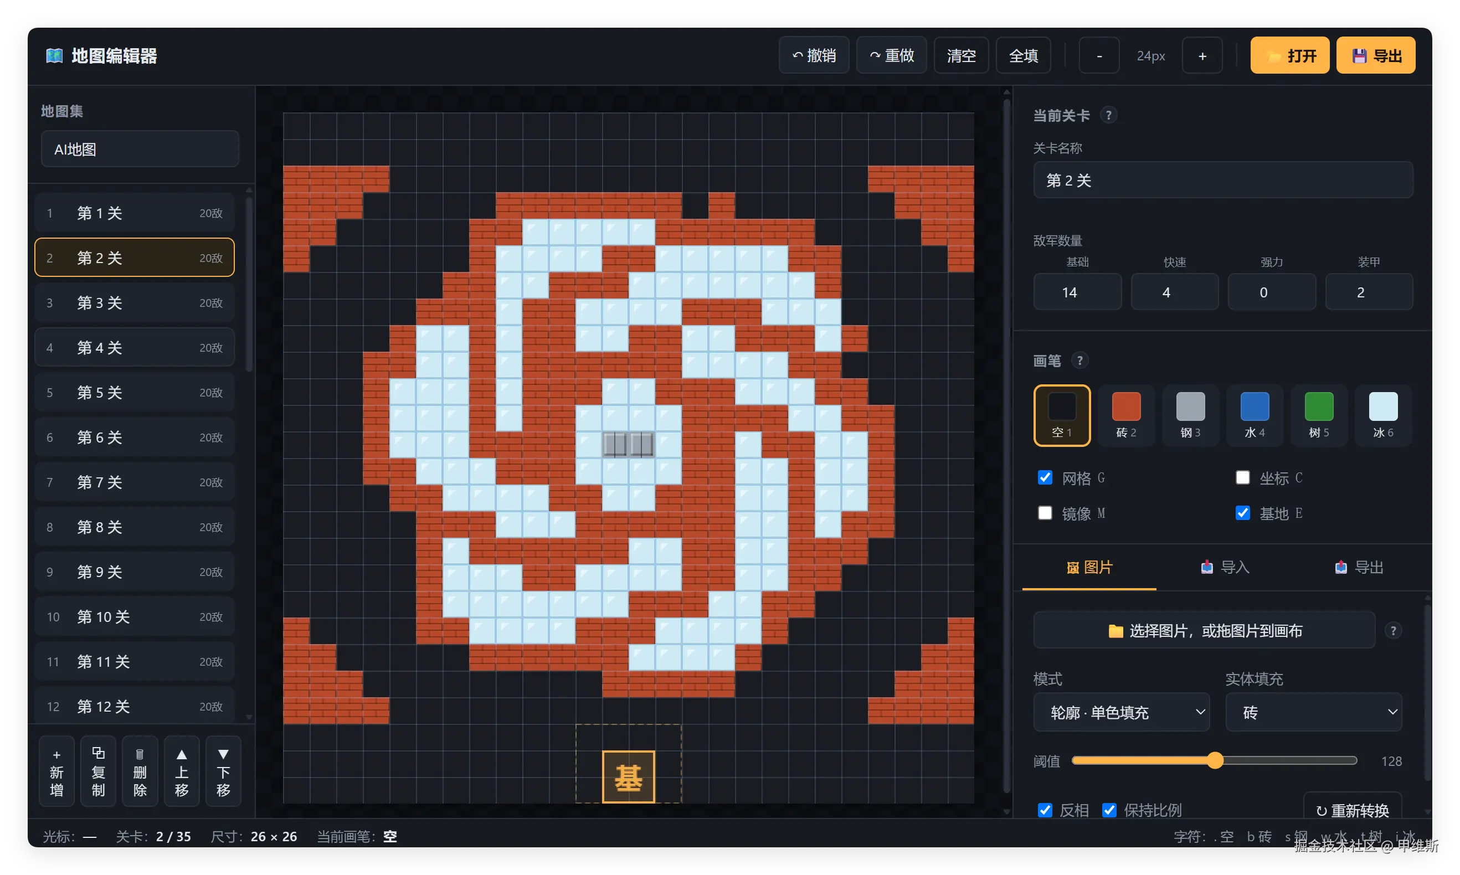The image size is (1460, 875).
Task: Move level down with 下移
Action: [223, 771]
